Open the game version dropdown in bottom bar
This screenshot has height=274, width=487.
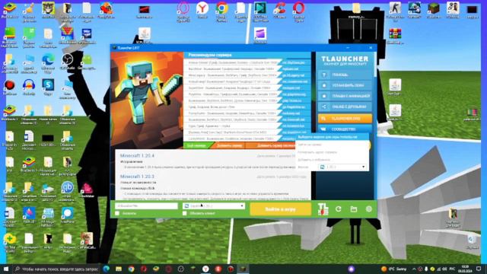pos(214,205)
